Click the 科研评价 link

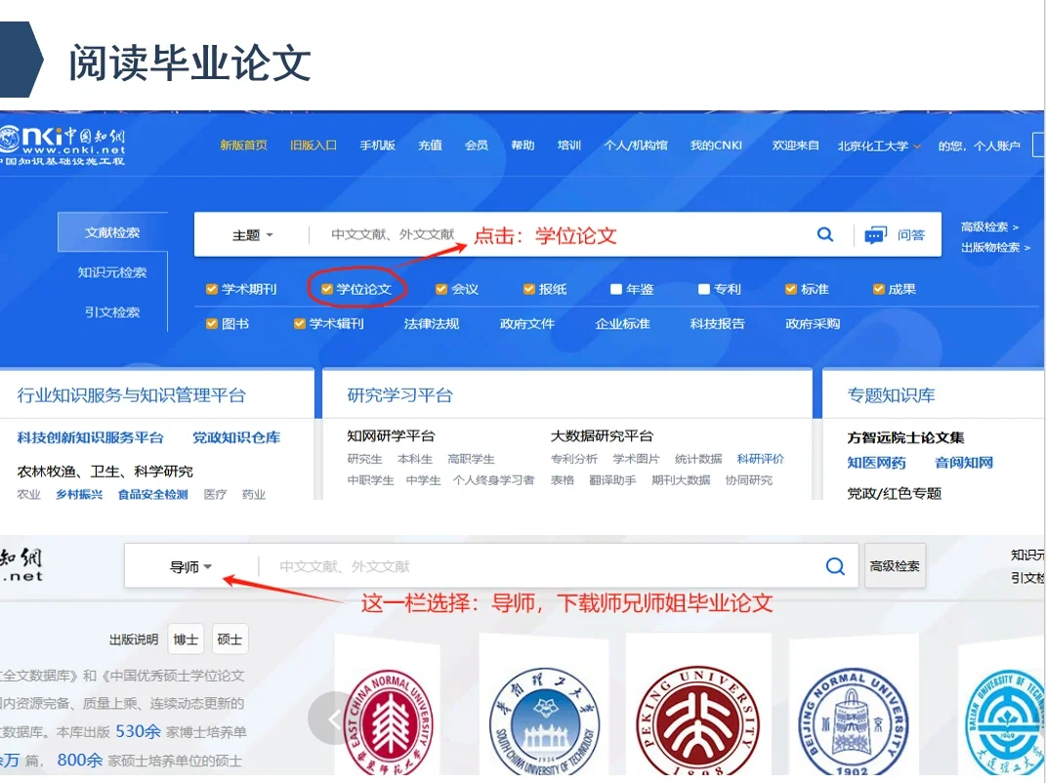(x=761, y=459)
